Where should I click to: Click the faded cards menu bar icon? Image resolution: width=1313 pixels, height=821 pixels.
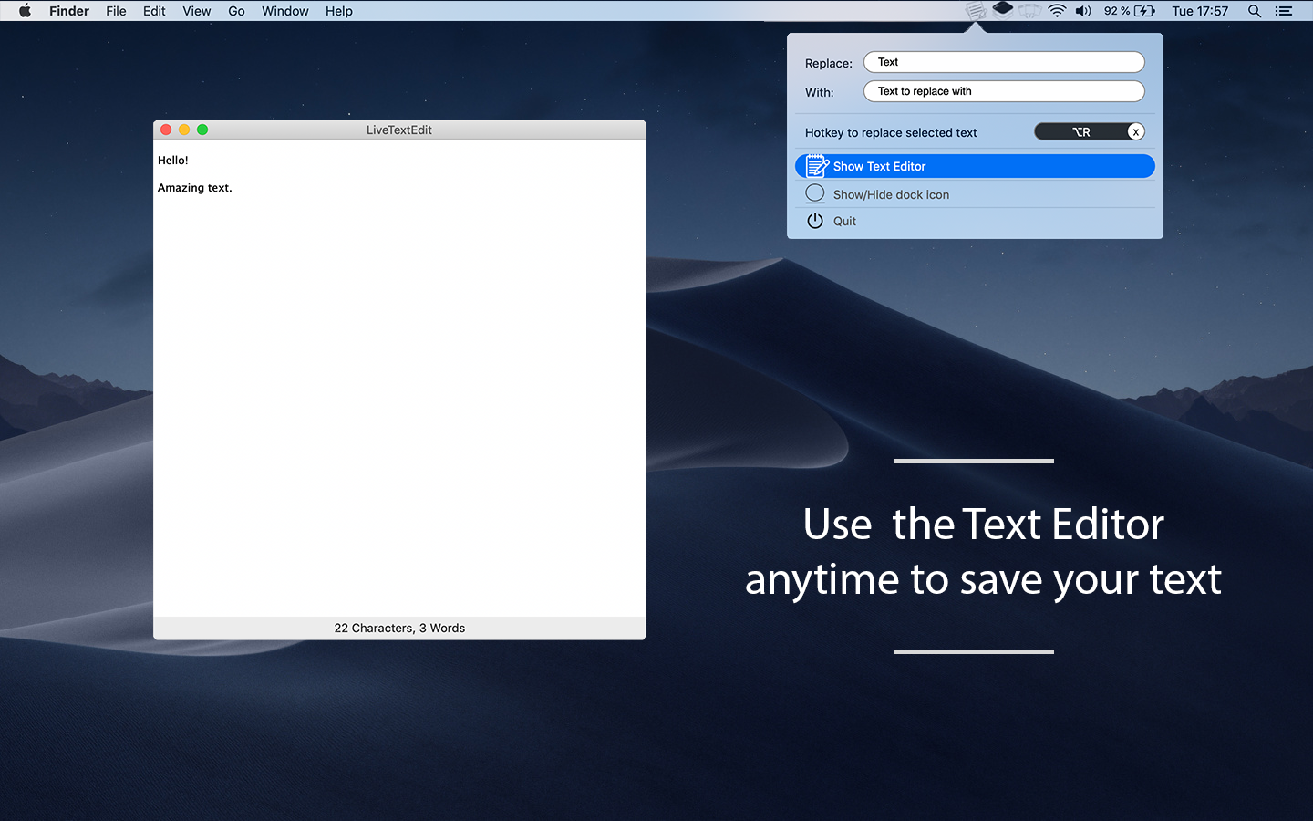pos(1029,11)
